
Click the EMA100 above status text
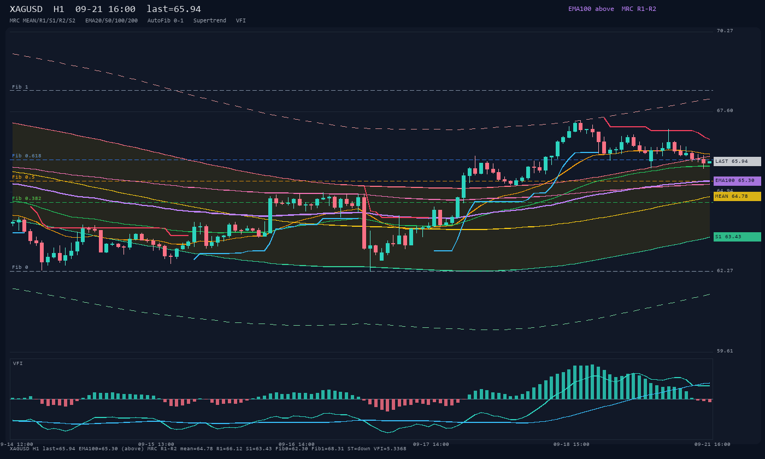[x=591, y=9]
